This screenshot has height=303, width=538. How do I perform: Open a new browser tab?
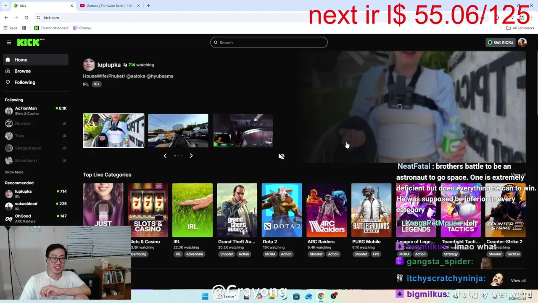pos(148,6)
